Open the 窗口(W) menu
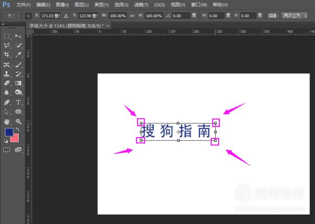Image resolution: width=315 pixels, height=224 pixels. 199,5
